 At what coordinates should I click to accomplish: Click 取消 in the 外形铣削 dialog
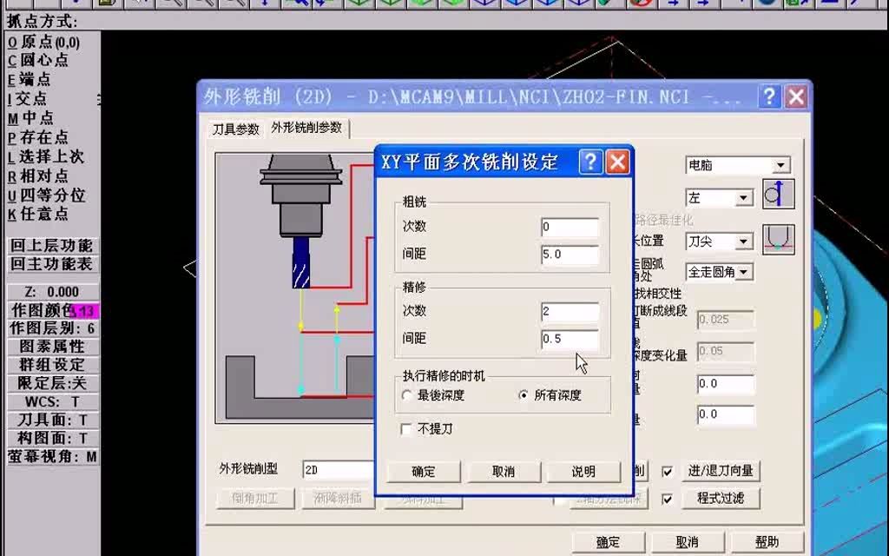(x=688, y=542)
